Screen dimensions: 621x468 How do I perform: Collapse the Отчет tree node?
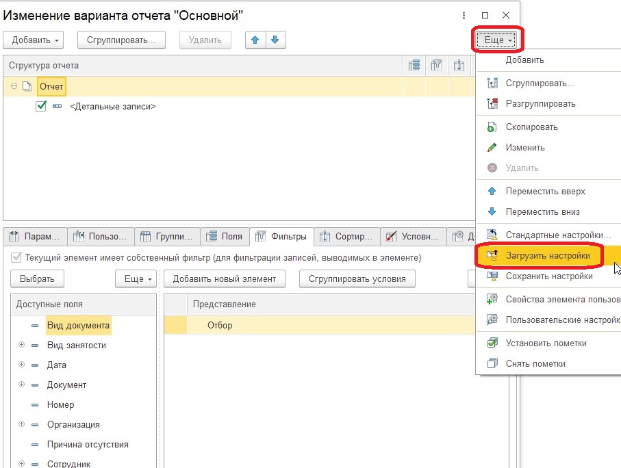14,86
